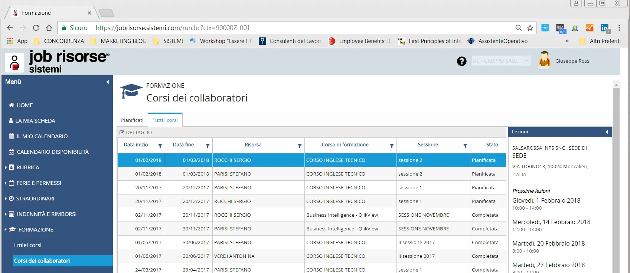The height and width of the screenshot is (273, 630).
Task: Click the Job Risorse logo icon
Action: [14, 62]
